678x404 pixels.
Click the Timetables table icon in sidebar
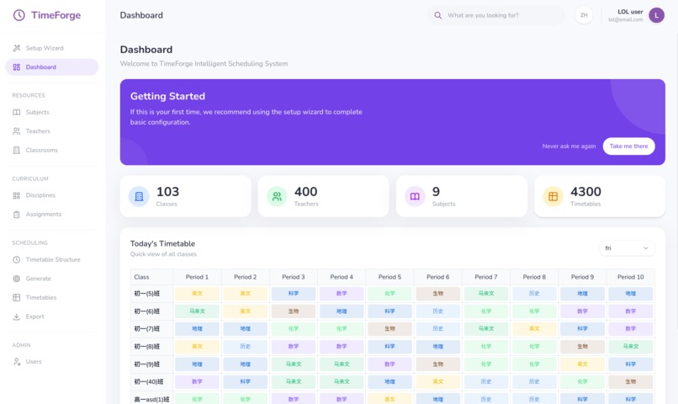pos(17,298)
